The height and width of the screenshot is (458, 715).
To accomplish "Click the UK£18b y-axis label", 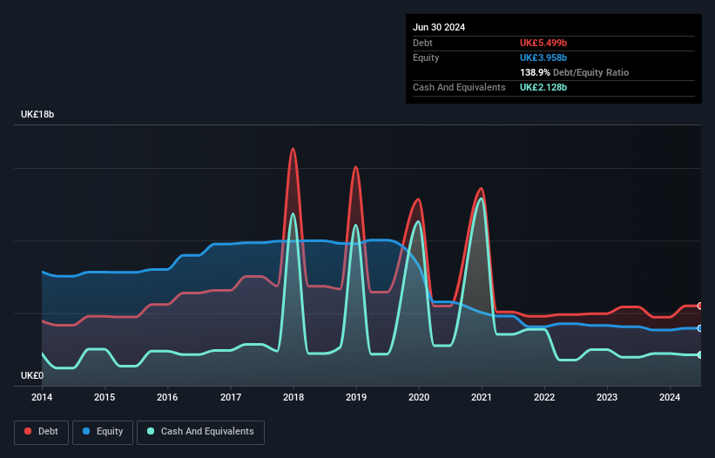I will tap(37, 114).
